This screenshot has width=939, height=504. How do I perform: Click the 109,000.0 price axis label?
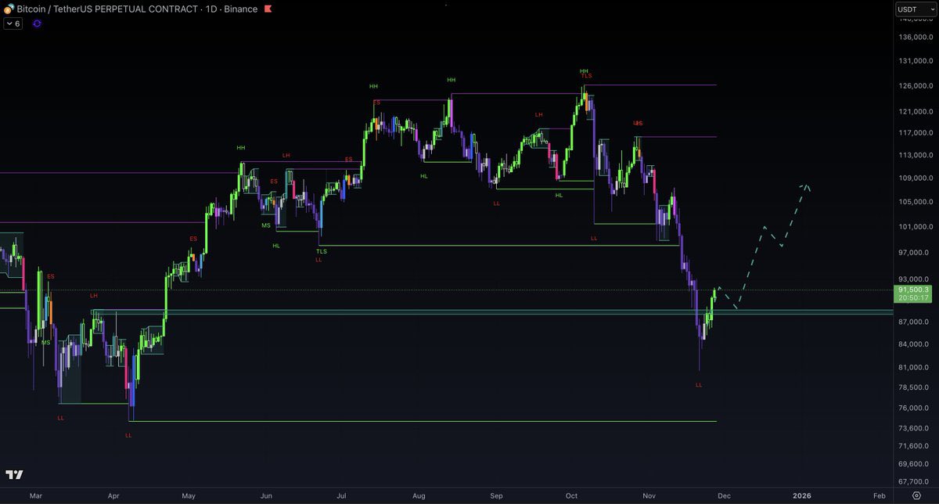tap(917, 178)
